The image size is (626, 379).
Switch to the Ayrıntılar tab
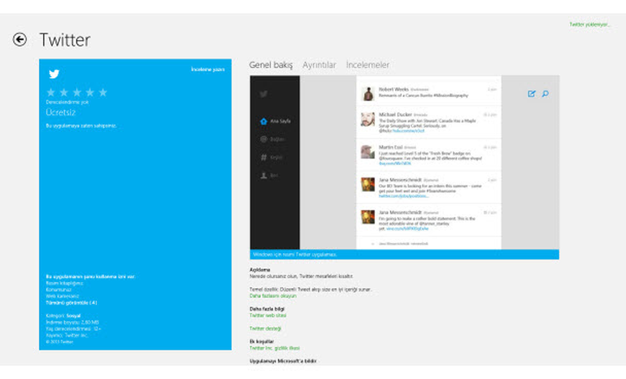click(319, 65)
